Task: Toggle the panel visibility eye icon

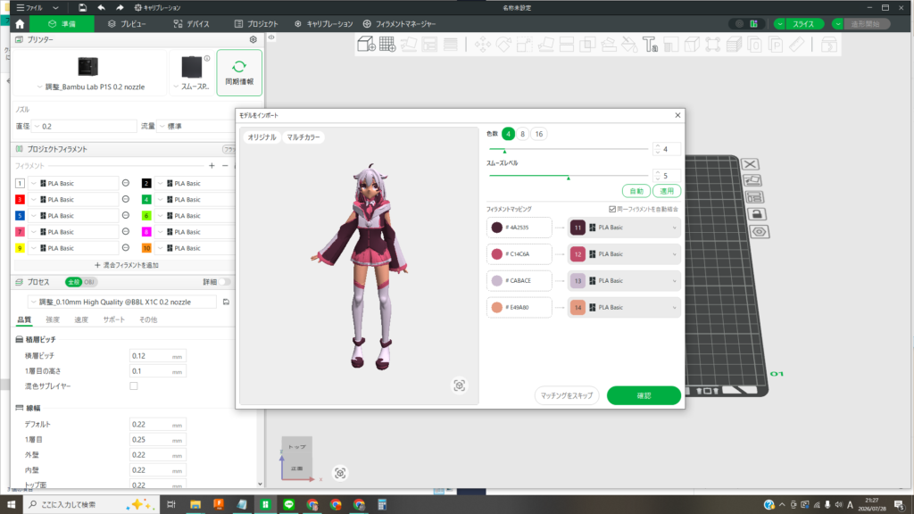Action: (x=271, y=37)
